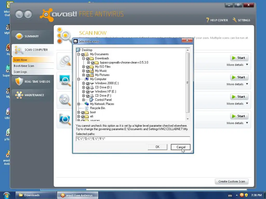Collapse the My Computer tree node
The height and width of the screenshot is (199, 266).
pos(78,79)
